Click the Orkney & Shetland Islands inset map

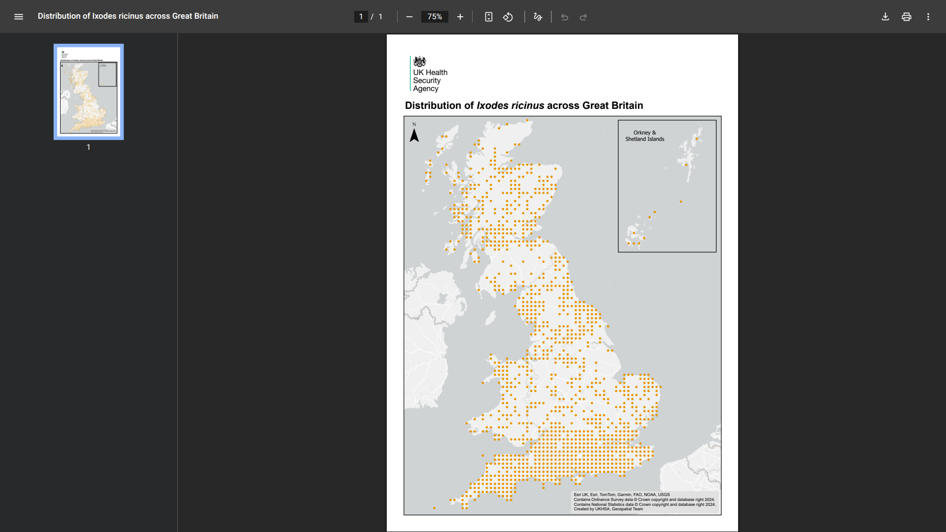click(x=667, y=186)
